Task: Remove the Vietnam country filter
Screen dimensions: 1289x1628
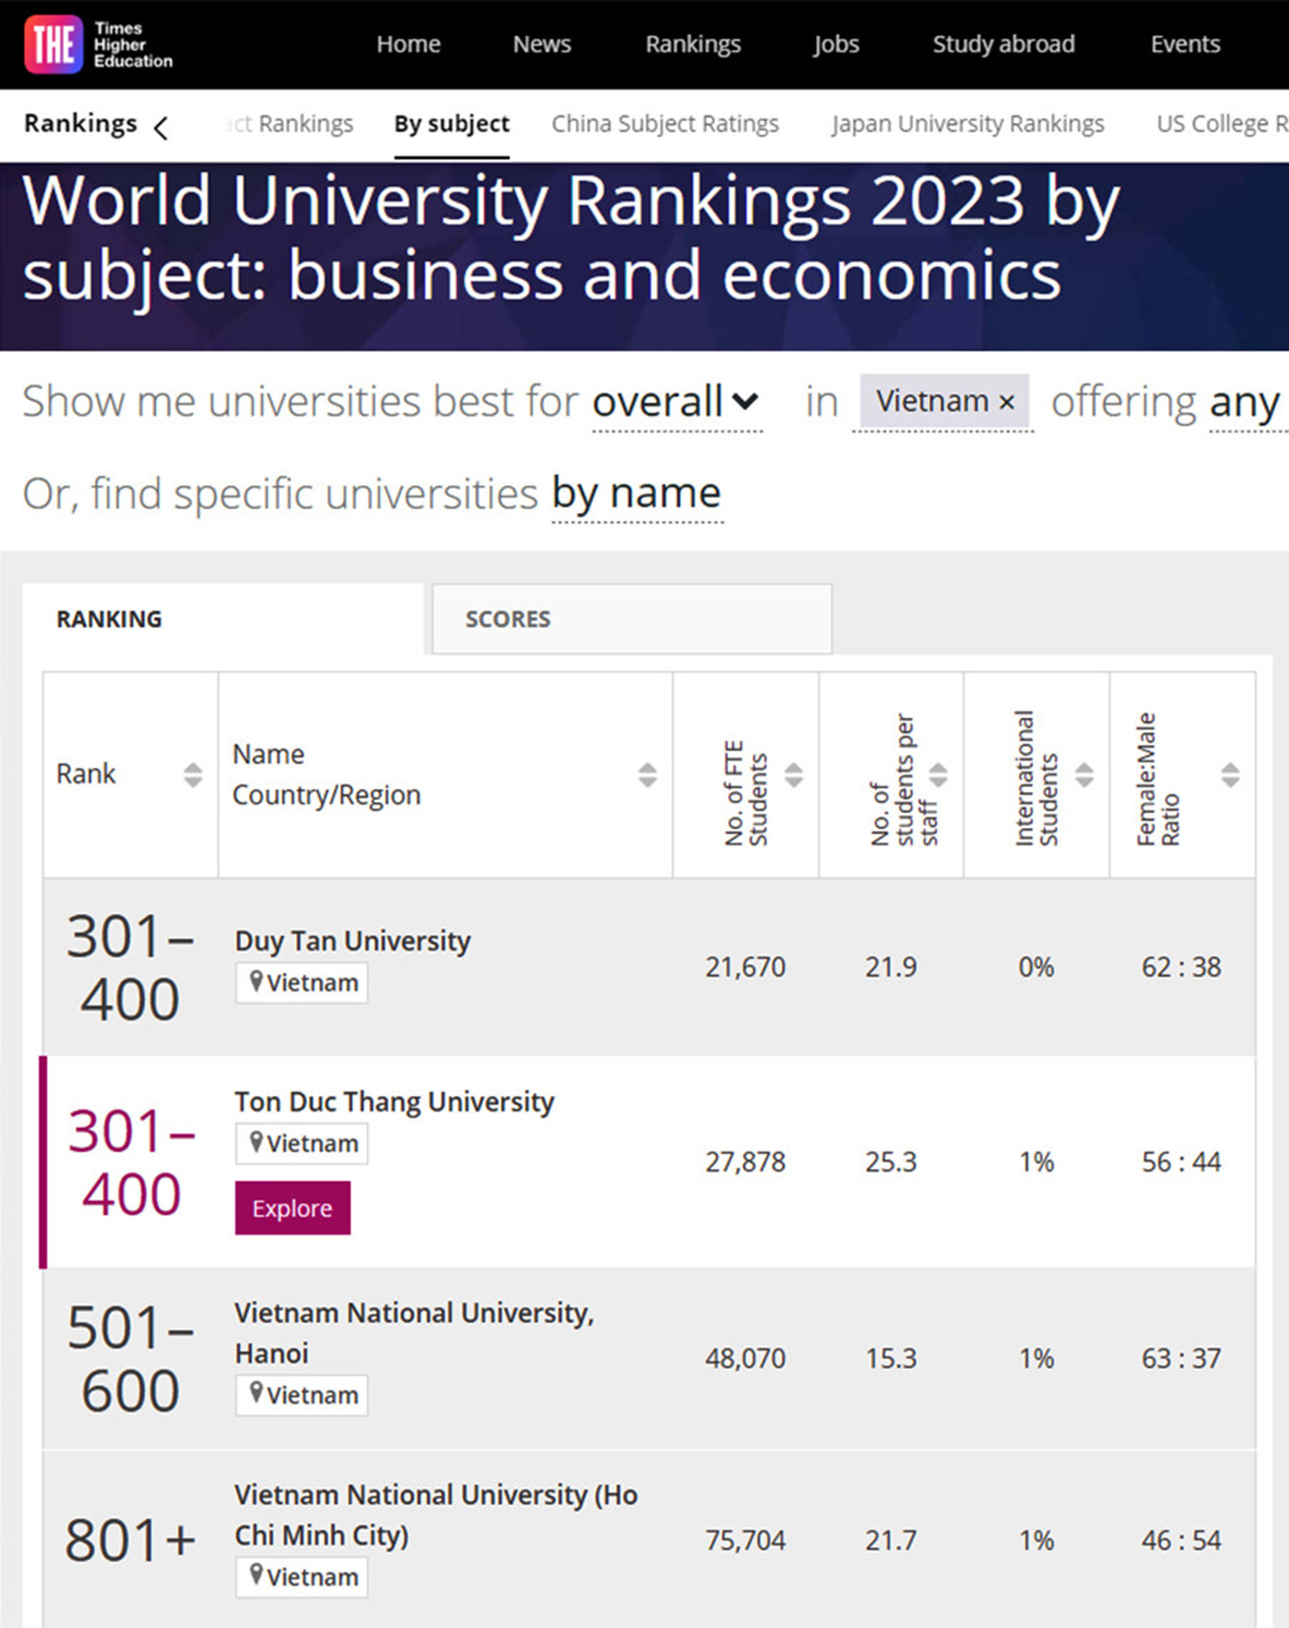Action: pyautogui.click(x=1007, y=403)
